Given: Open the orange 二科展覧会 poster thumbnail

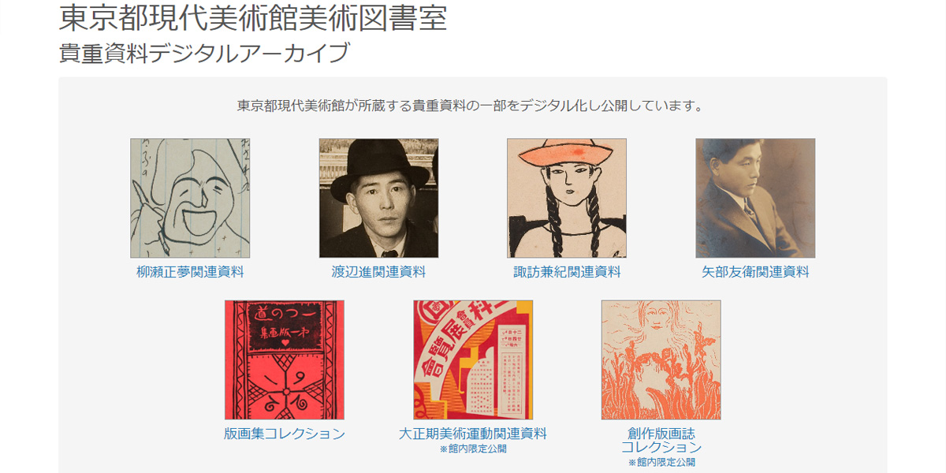Looking at the screenshot, I should point(473,359).
